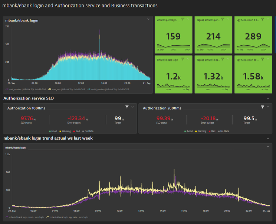Click filter icon on Tegnap elmúlt 5 perc tile
Screen dimensions: 276x224
point(223,19)
